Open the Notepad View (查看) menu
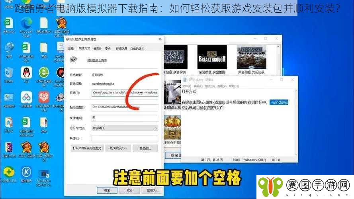The width and height of the screenshot is (354, 199). click(222, 86)
